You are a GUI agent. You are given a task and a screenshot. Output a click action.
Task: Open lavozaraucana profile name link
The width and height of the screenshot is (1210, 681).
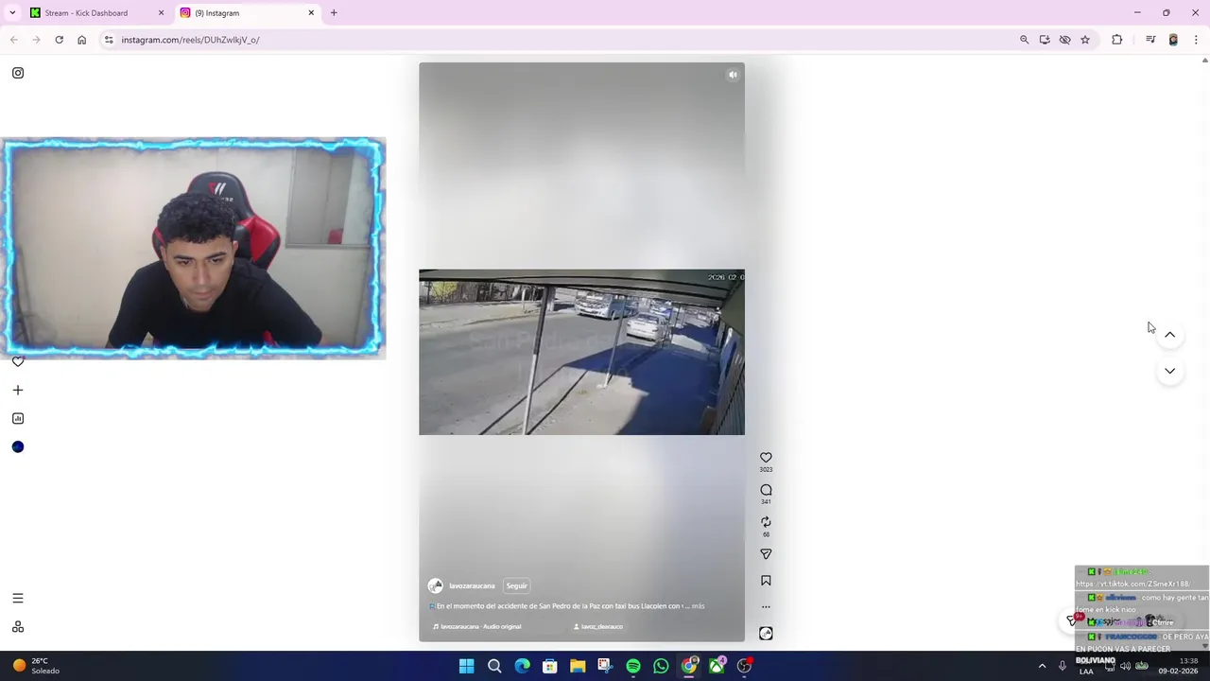pyautogui.click(x=472, y=585)
